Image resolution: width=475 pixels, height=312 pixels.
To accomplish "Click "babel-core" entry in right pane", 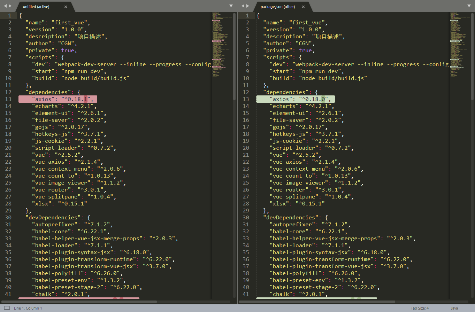I will click(x=308, y=232).
